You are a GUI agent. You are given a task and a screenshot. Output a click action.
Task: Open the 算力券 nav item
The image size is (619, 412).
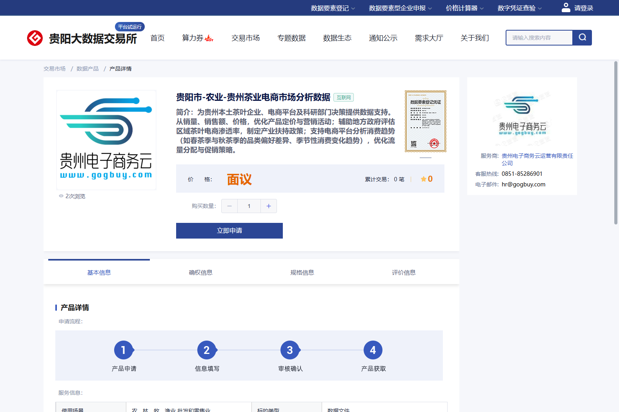(x=193, y=38)
